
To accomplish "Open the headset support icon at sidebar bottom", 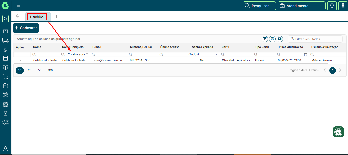I will point(5,149).
